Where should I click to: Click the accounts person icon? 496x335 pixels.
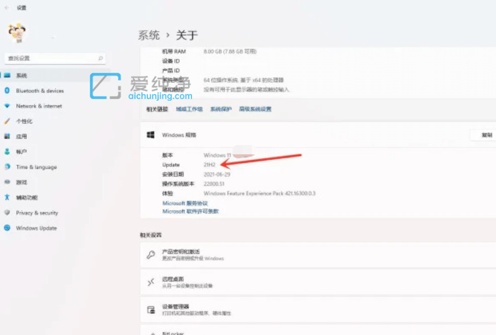[x=7, y=152]
